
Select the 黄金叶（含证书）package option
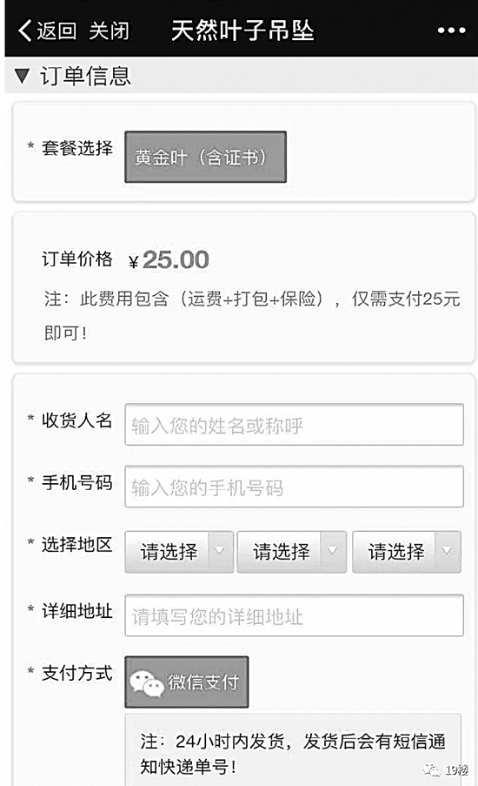point(205,157)
